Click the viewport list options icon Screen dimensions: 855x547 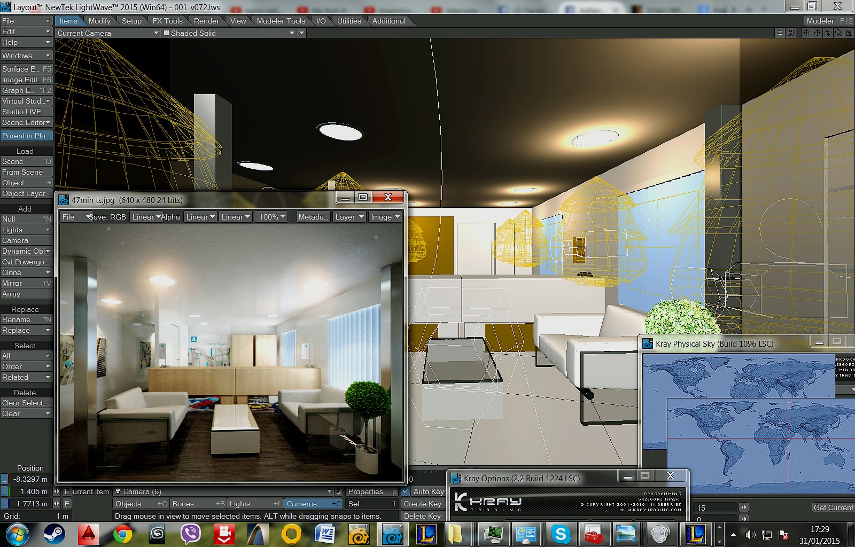pos(780,33)
